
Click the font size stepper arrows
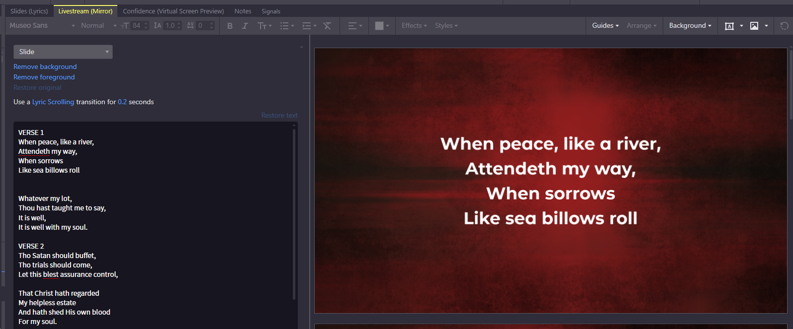(146, 26)
